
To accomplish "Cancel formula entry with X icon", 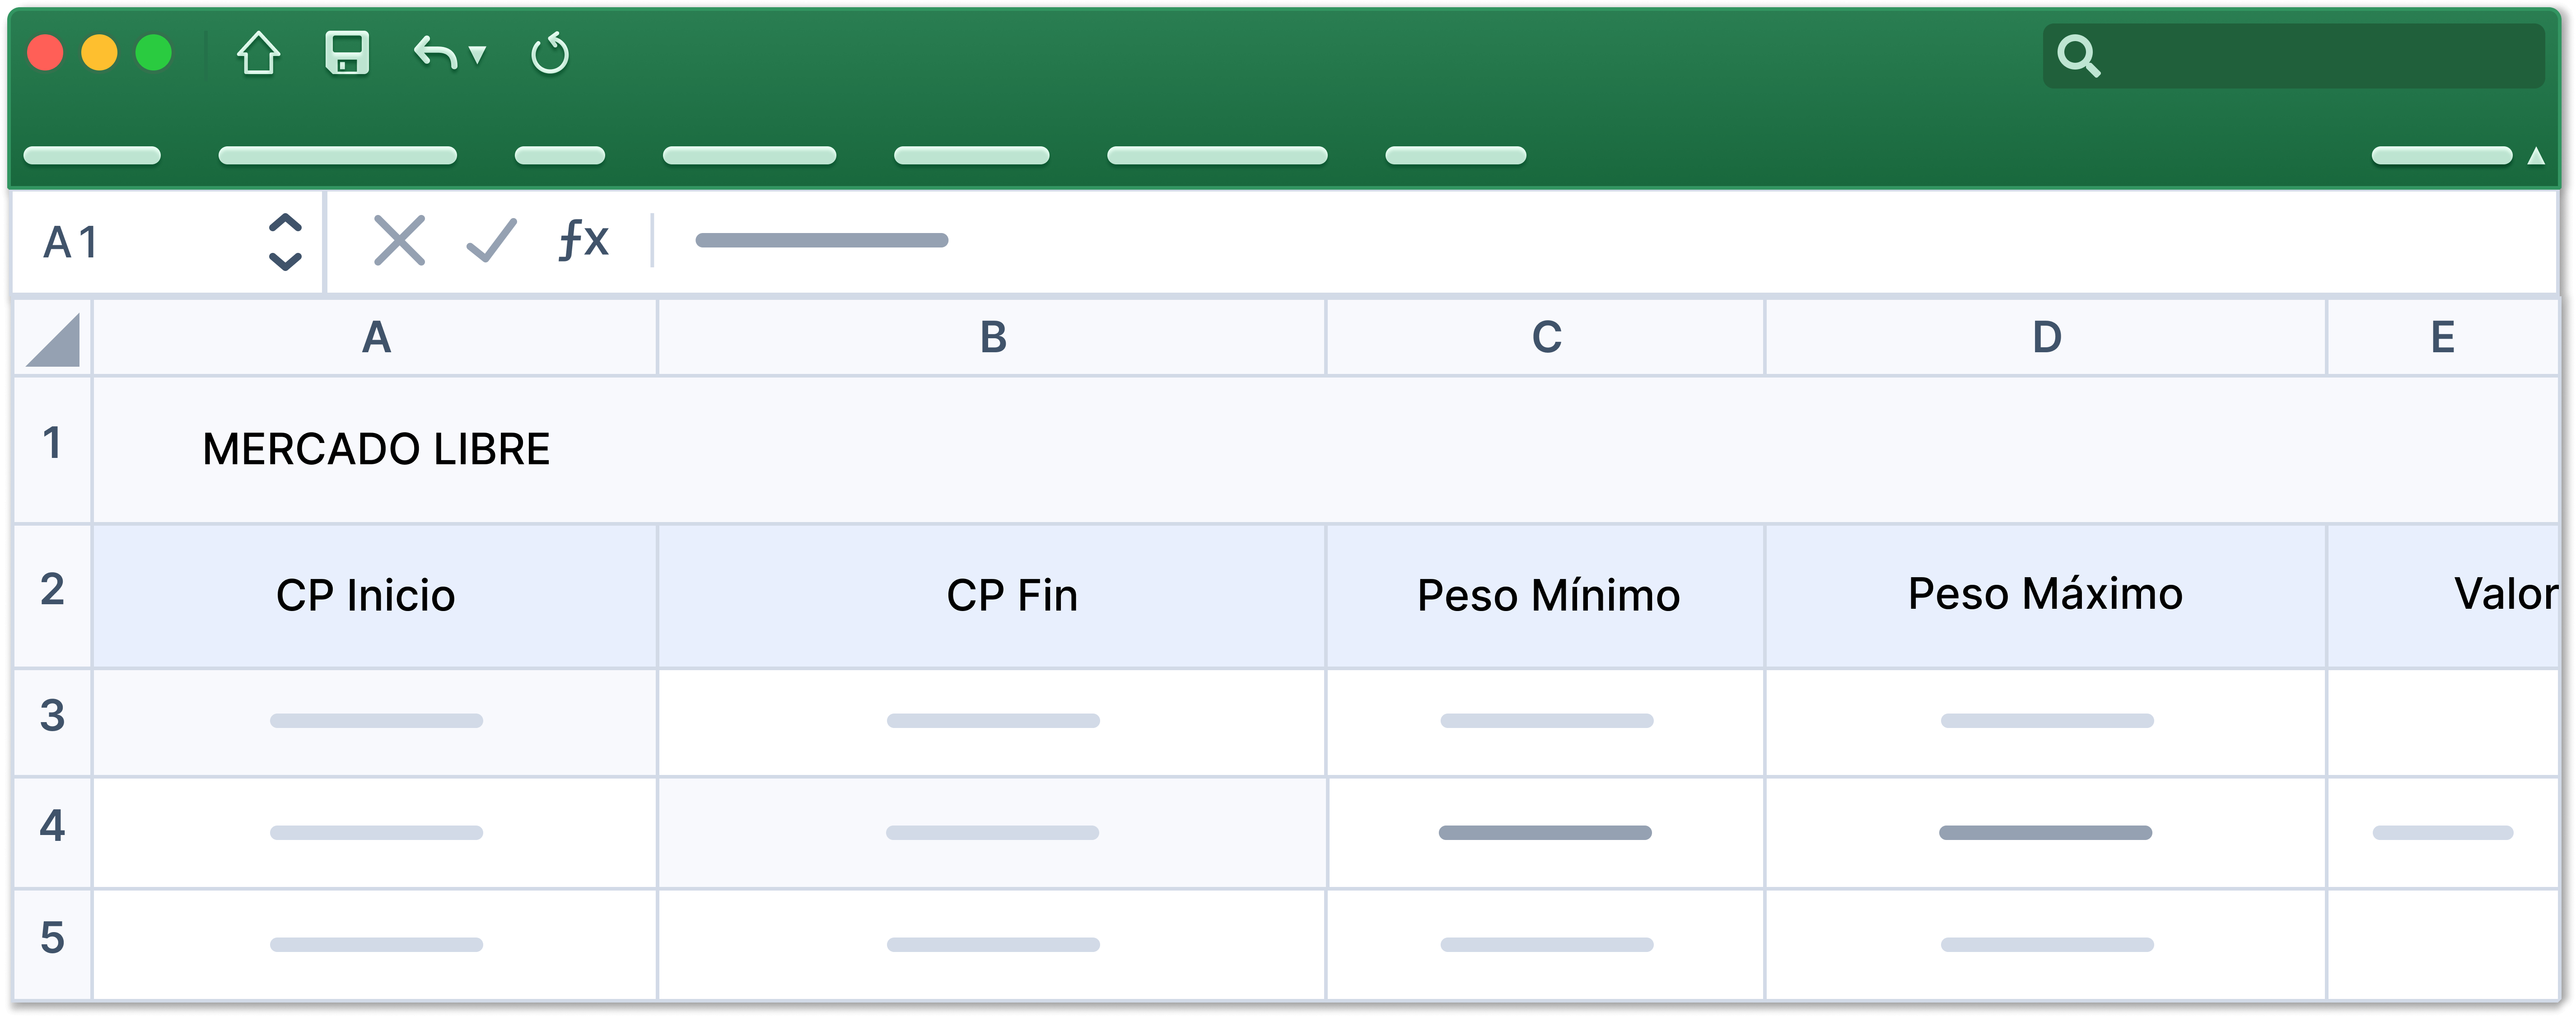I will coord(399,241).
